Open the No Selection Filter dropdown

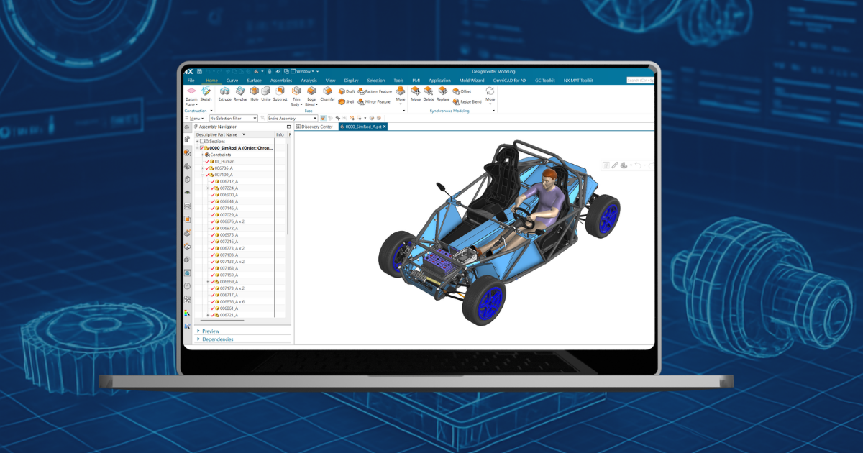[x=234, y=118]
